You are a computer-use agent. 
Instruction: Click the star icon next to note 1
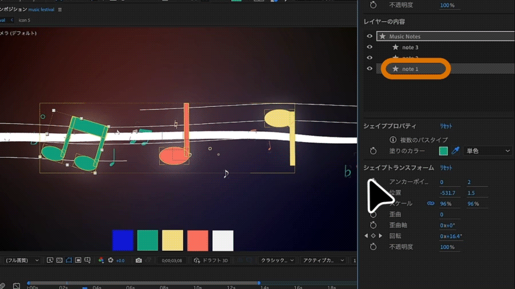(x=395, y=69)
